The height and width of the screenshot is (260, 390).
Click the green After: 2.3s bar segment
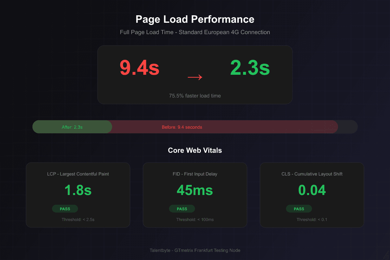(x=72, y=127)
